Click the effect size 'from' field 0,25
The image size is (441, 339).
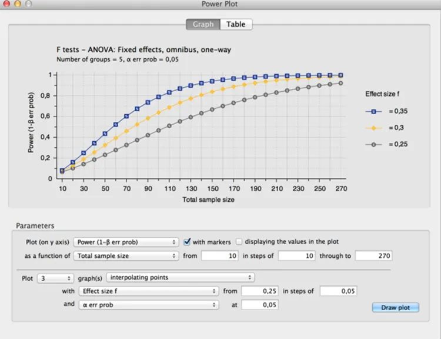(x=260, y=291)
